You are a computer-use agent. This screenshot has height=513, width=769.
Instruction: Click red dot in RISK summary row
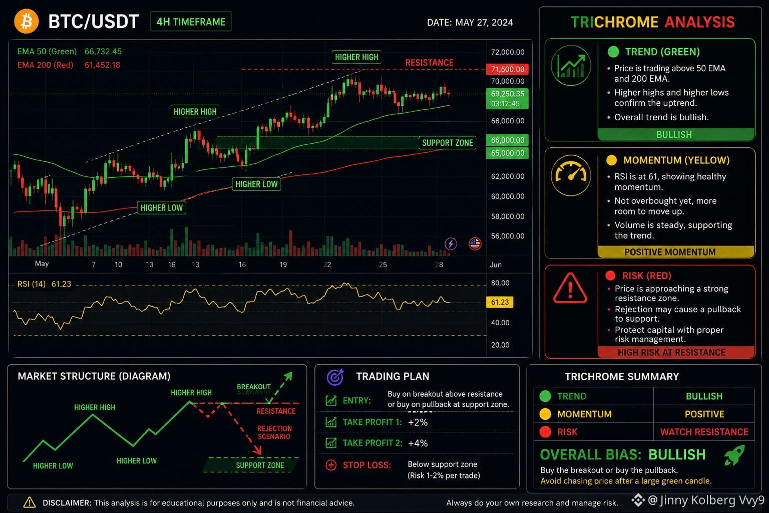click(x=545, y=431)
